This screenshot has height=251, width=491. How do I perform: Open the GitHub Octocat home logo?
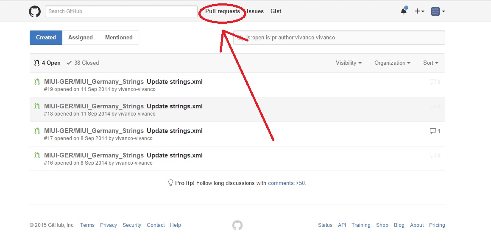pyautogui.click(x=35, y=11)
